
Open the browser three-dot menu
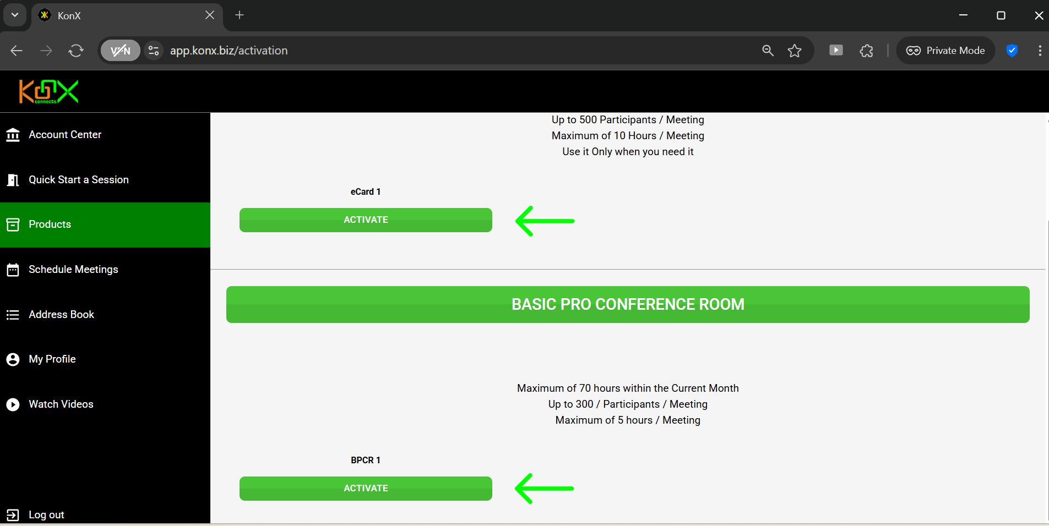(x=1039, y=51)
